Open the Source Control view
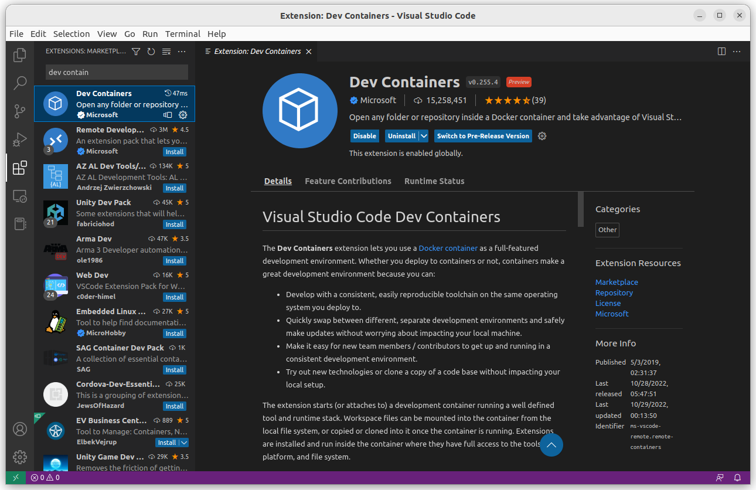Viewport: 756px width, 490px height. coord(20,111)
